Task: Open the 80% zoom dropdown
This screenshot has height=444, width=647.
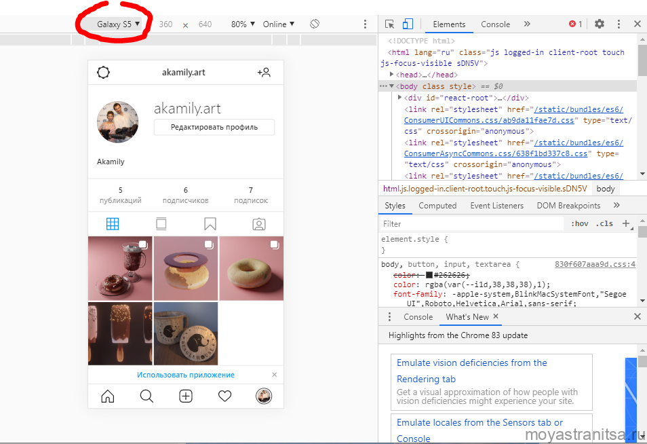Action: [x=243, y=24]
